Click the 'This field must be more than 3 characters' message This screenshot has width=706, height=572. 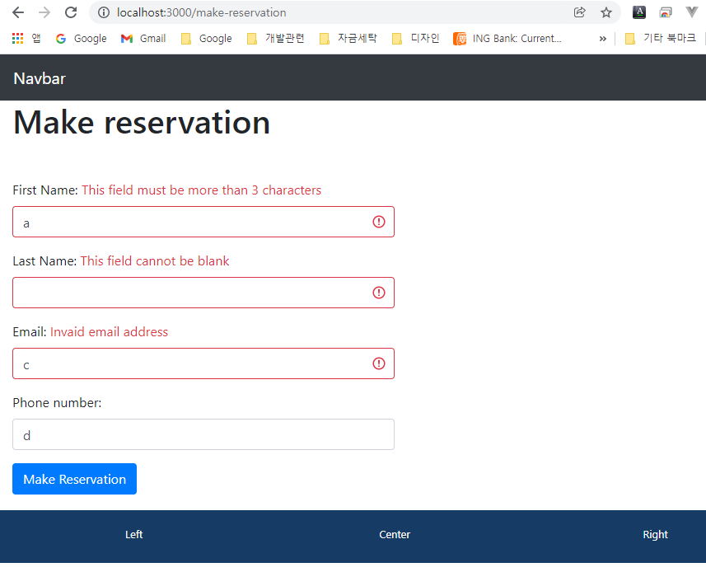(x=201, y=190)
